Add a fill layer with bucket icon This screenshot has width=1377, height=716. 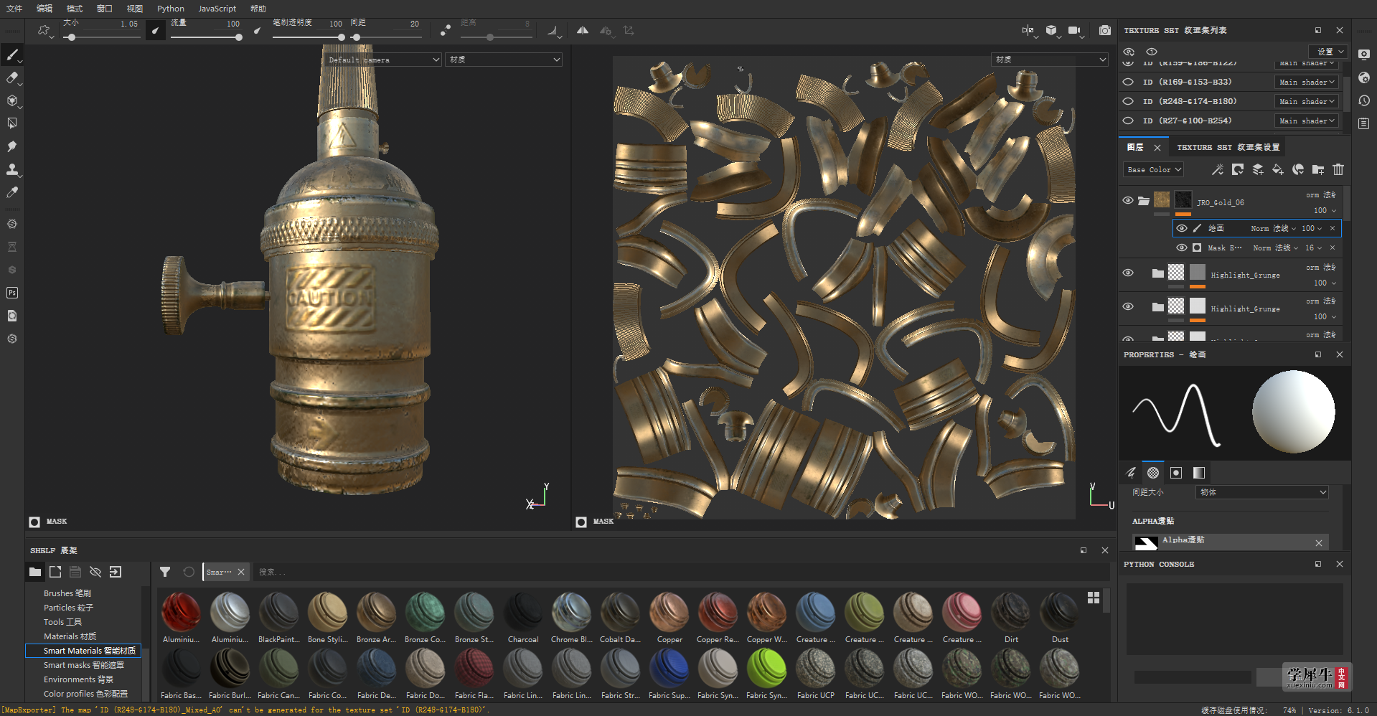click(1278, 170)
